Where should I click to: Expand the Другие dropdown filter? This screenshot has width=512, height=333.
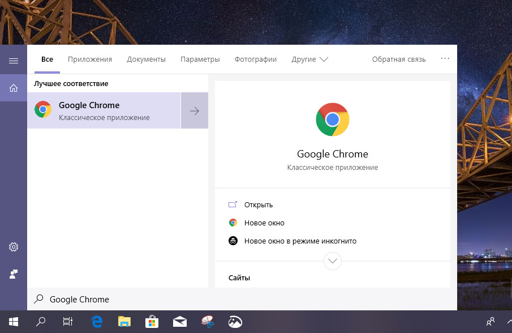[310, 59]
